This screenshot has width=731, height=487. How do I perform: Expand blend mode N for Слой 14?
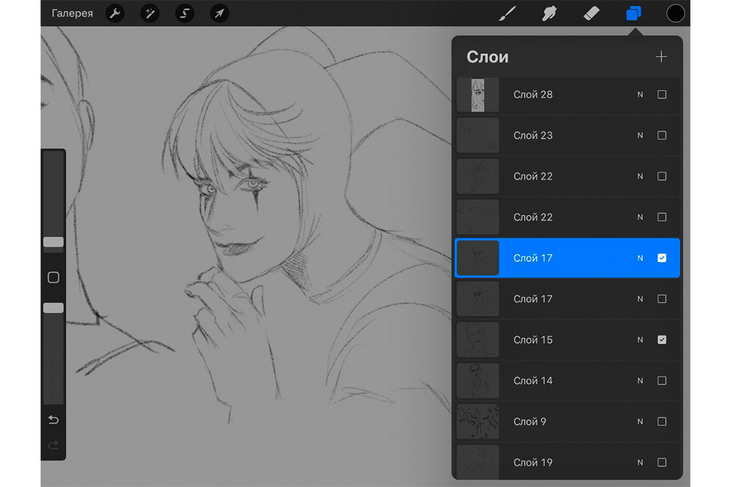click(x=640, y=381)
